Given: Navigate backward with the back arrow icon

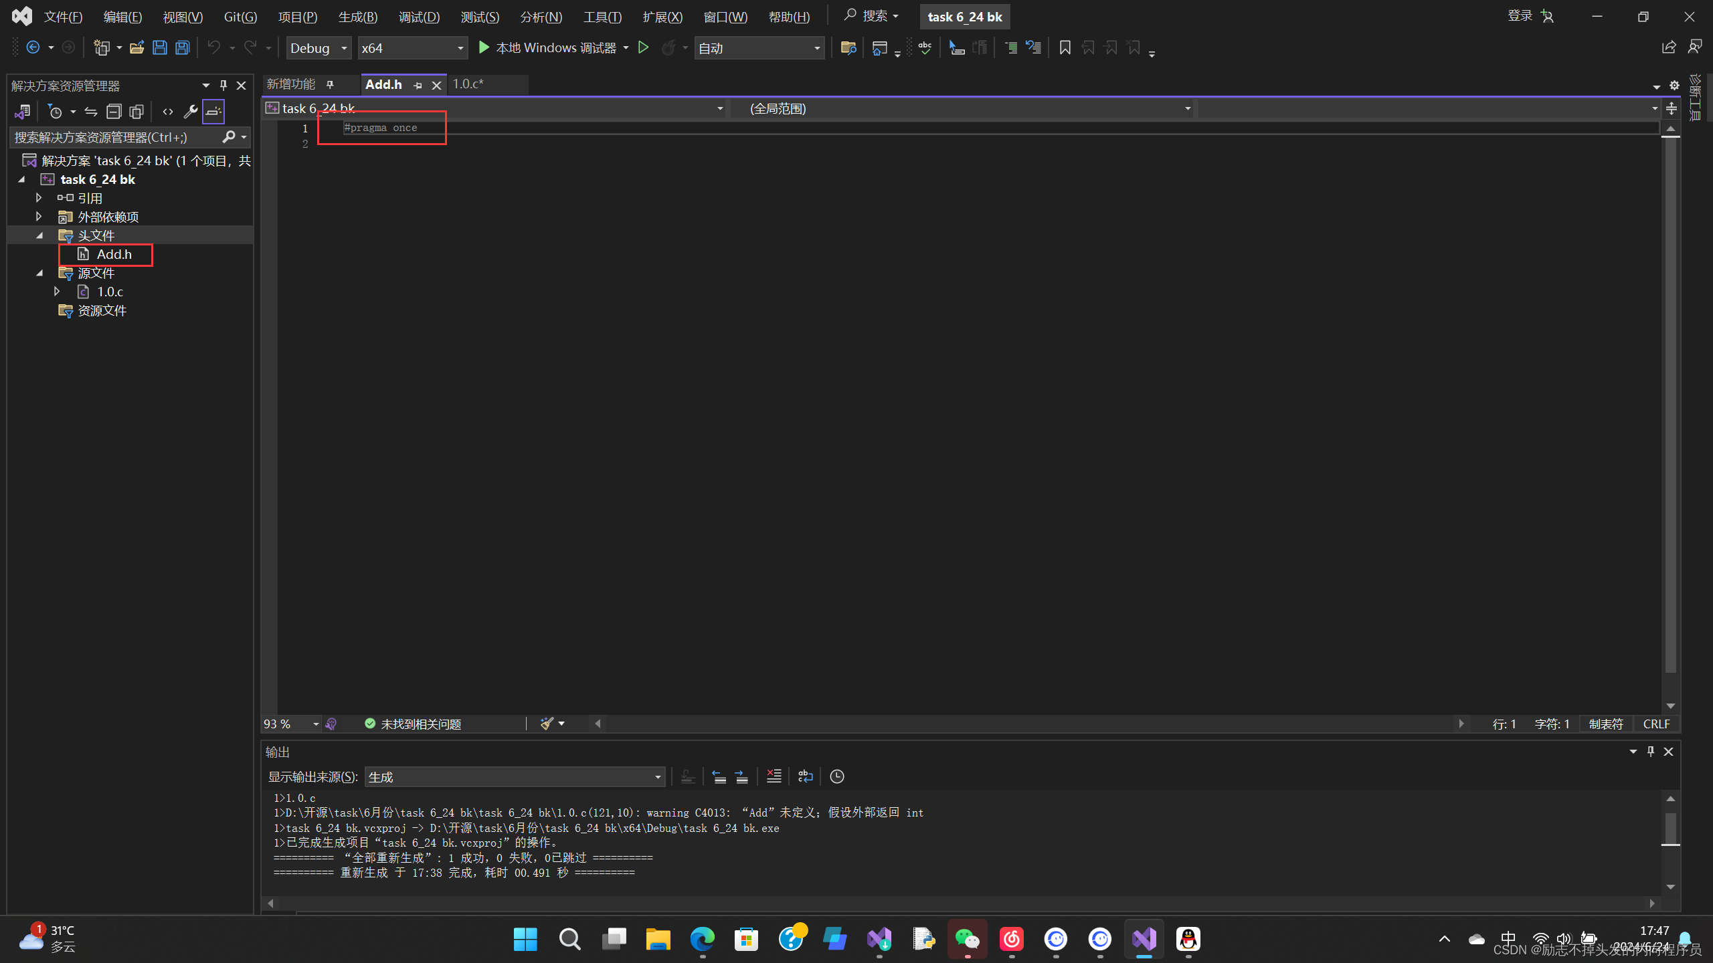Looking at the screenshot, I should click(x=33, y=47).
